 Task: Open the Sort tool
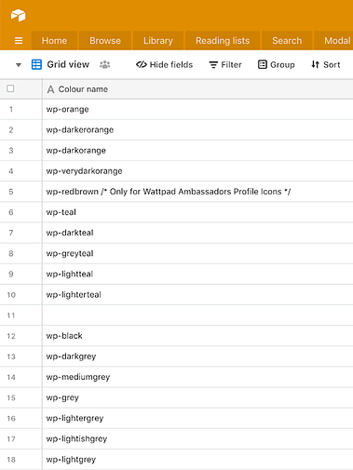tap(325, 64)
